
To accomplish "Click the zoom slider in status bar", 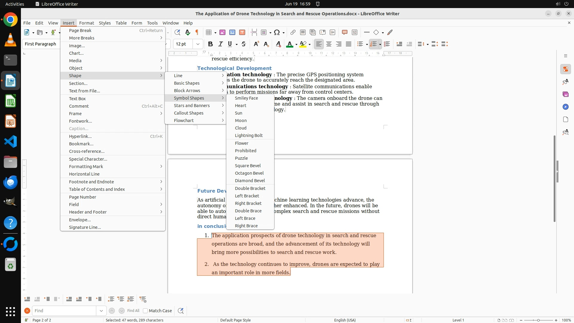I will pos(538,320).
